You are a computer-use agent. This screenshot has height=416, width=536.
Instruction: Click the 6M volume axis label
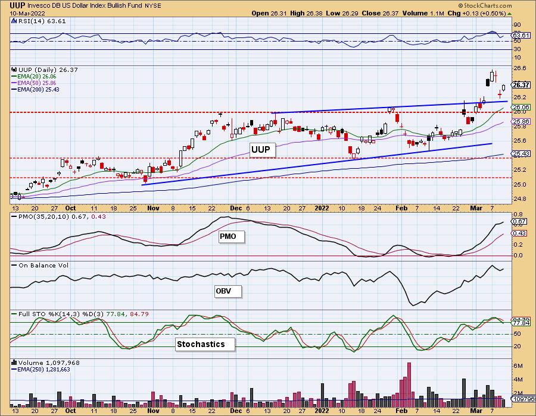coord(518,366)
